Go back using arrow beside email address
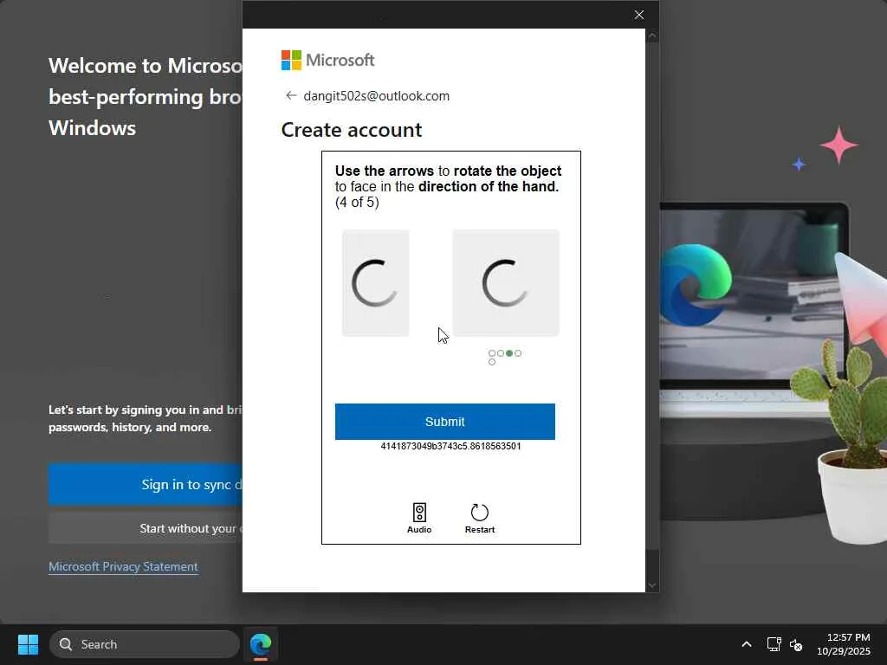 [291, 95]
